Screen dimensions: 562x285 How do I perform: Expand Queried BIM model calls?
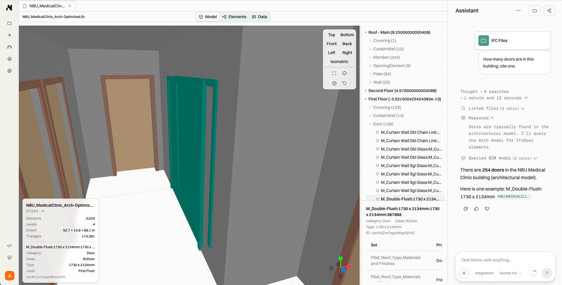pos(535,158)
